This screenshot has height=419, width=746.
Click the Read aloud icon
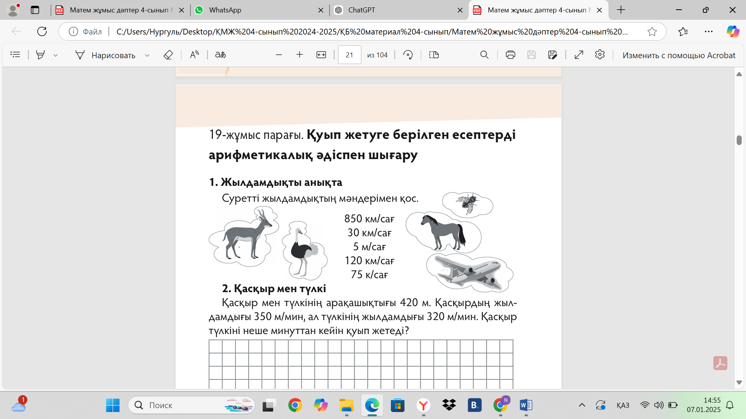pos(194,55)
